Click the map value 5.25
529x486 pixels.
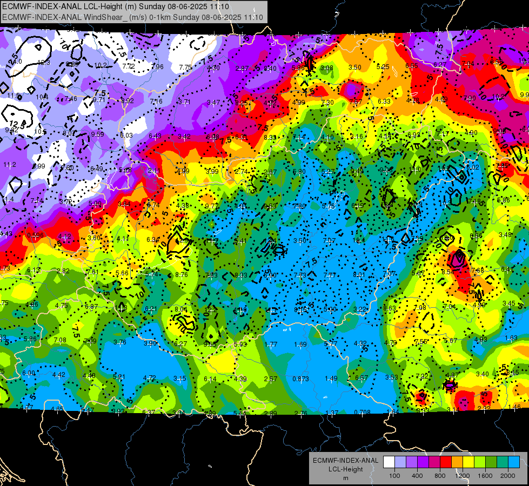(383, 67)
